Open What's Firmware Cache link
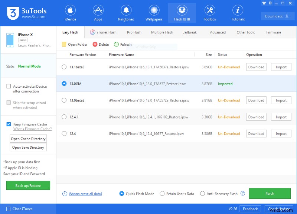Image resolution: width=297 pixels, height=214 pixels. [32, 129]
